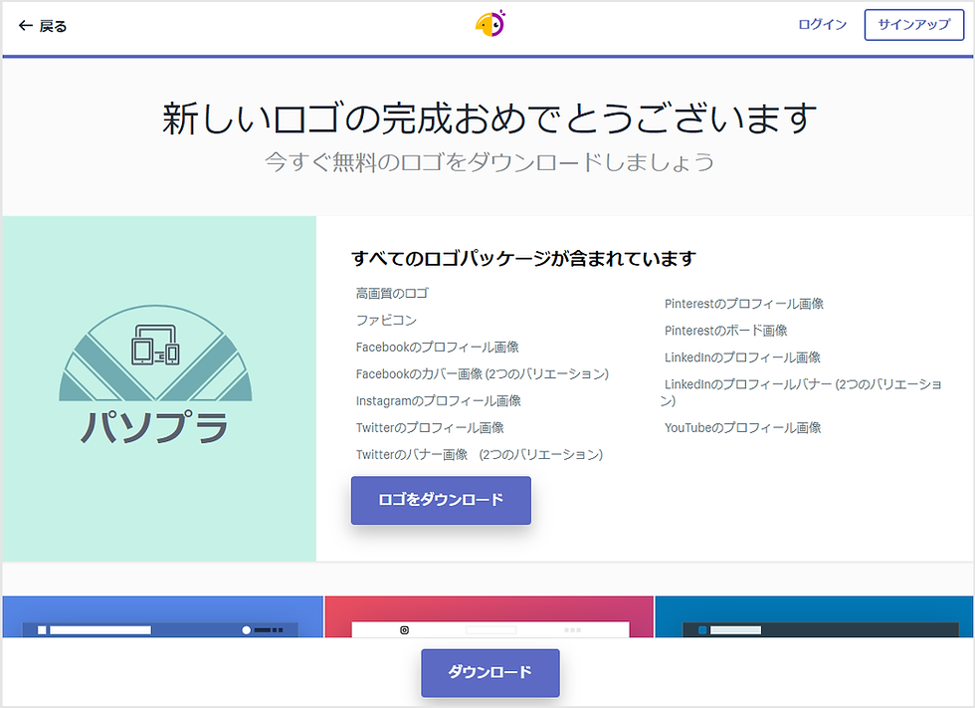Select YouTubeのプロフィール画像 item
This screenshot has height=708, width=975.
742,427
